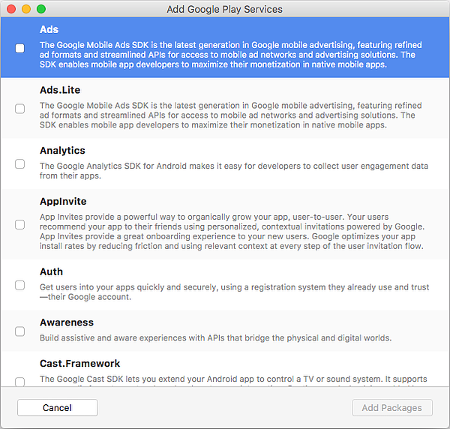Click the App Invites description paragraph
This screenshot has height=429, width=450.
coord(232,231)
